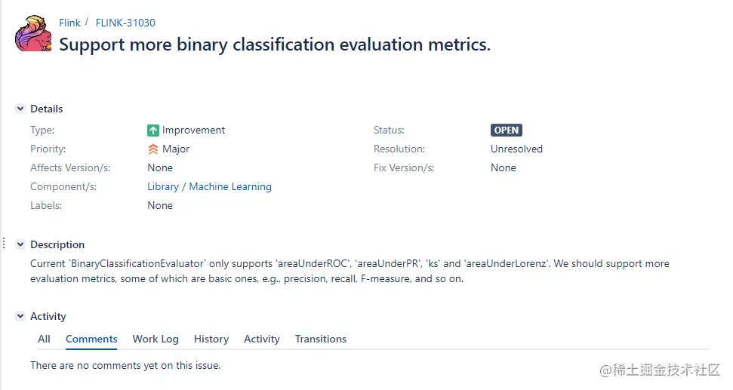
Task: Switch to the History tab
Action: pos(211,339)
